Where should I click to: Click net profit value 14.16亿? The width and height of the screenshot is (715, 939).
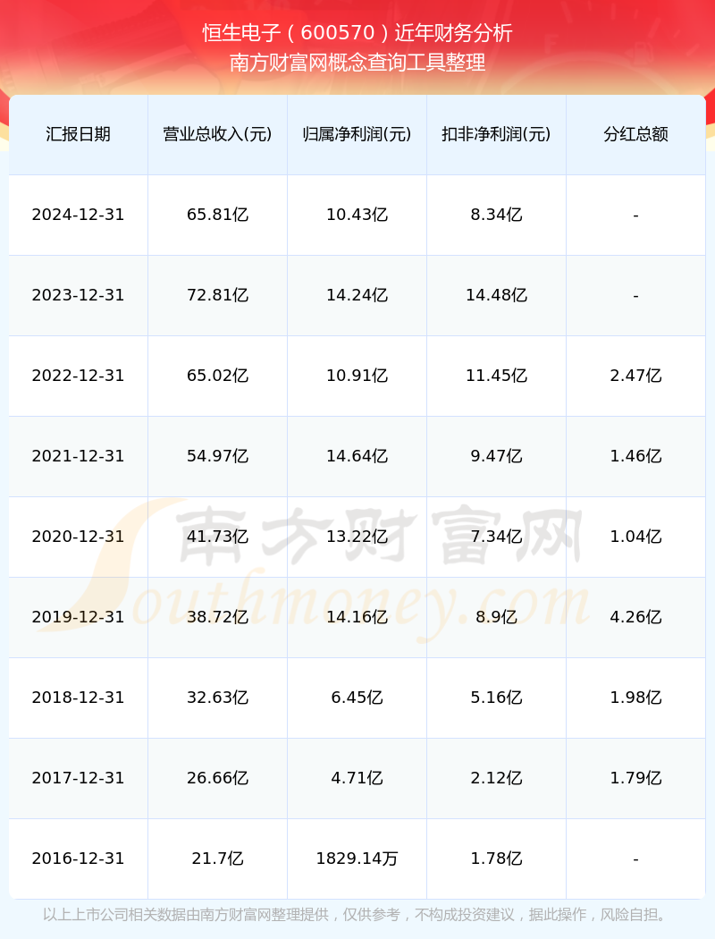[357, 617]
